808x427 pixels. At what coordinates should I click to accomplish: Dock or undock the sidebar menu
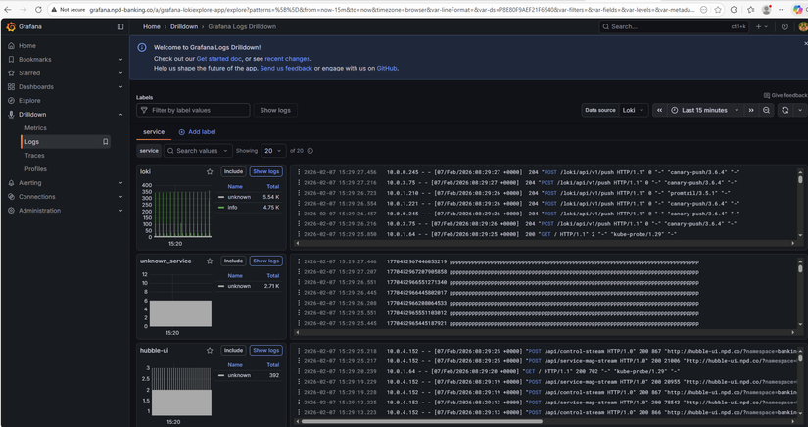click(x=120, y=26)
